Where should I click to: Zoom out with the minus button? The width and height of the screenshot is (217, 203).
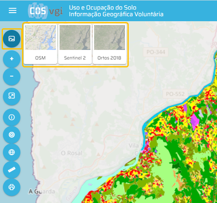click(x=12, y=76)
